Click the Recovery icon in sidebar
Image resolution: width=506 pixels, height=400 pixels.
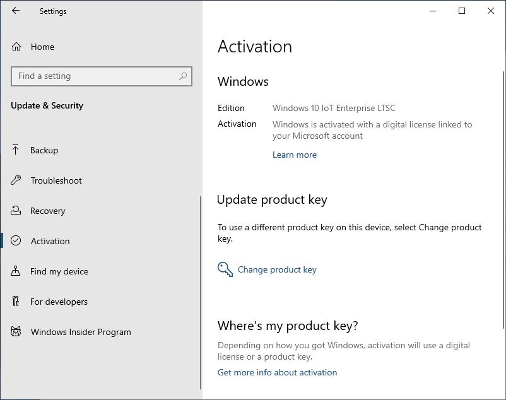coord(16,210)
